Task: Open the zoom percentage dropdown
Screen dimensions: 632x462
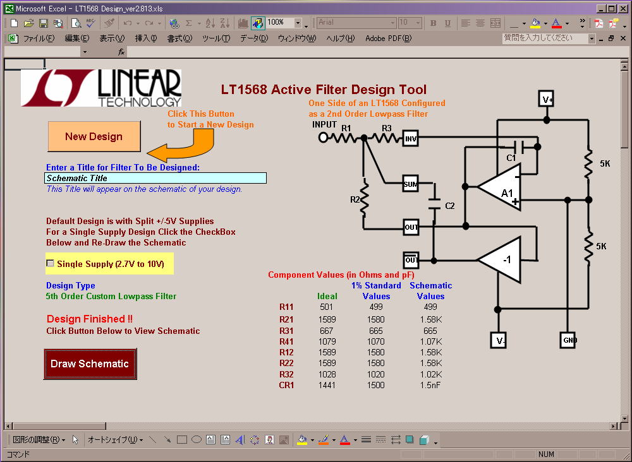Action: point(298,23)
